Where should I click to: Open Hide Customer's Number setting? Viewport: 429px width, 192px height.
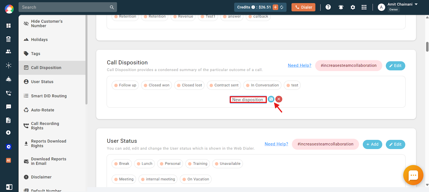tap(52, 23)
